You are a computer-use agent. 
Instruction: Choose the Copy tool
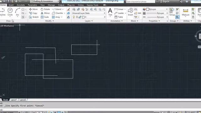pyautogui.click(x=33, y=13)
